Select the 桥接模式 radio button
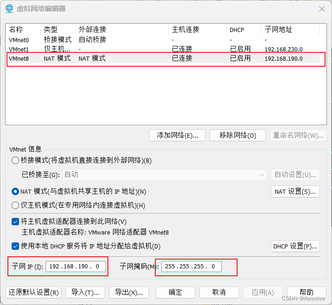Screen dimensions: 332x305 [x=15, y=160]
